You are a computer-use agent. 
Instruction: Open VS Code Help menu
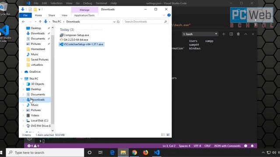pos(114,3)
